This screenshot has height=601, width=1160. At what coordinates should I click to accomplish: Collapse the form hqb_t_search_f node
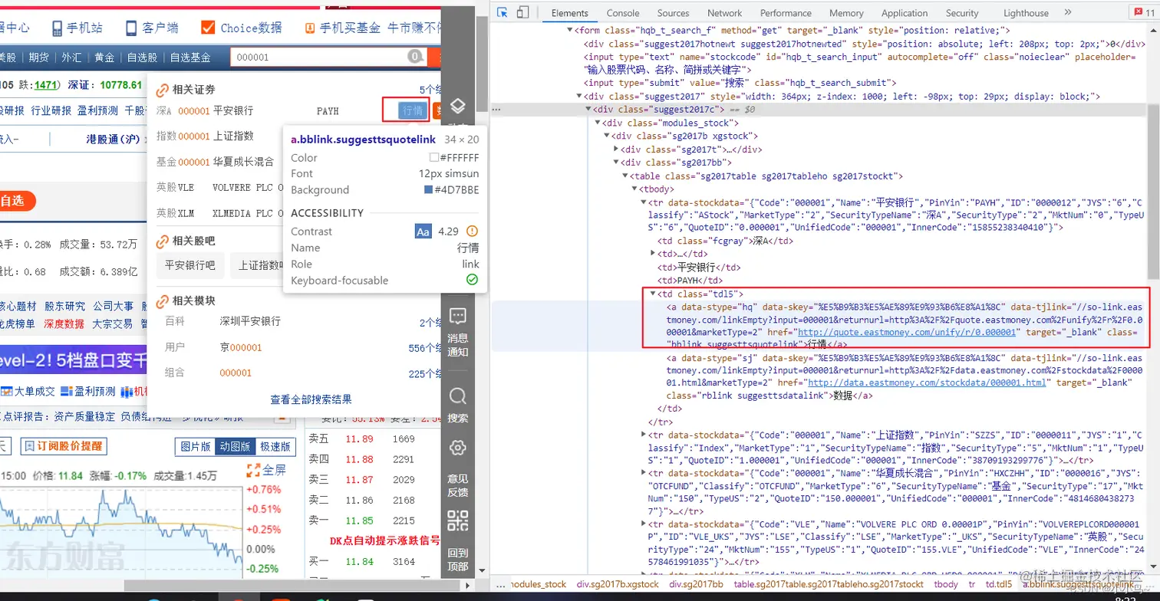(x=570, y=30)
